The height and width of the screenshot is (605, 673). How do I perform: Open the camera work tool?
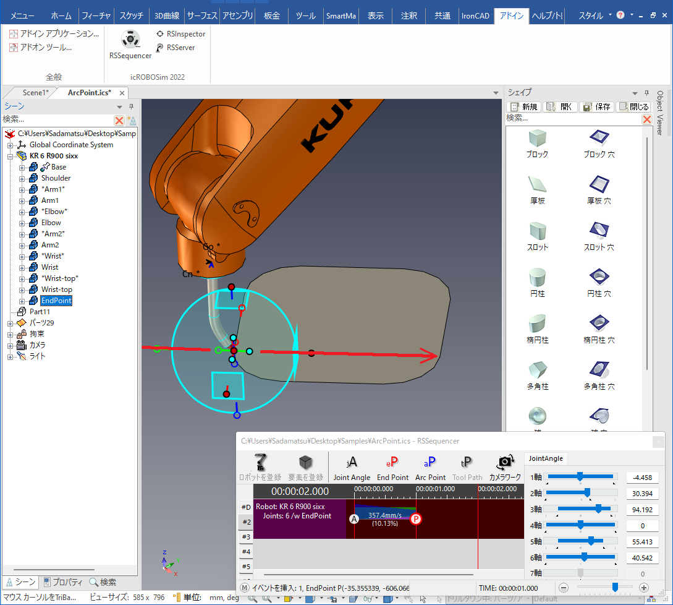click(x=504, y=467)
